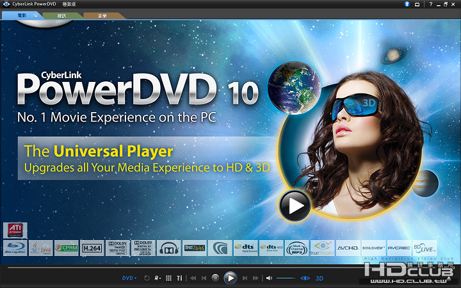The height and width of the screenshot is (288, 461).
Task: Mute audio with the speaker icon
Action: point(269,278)
